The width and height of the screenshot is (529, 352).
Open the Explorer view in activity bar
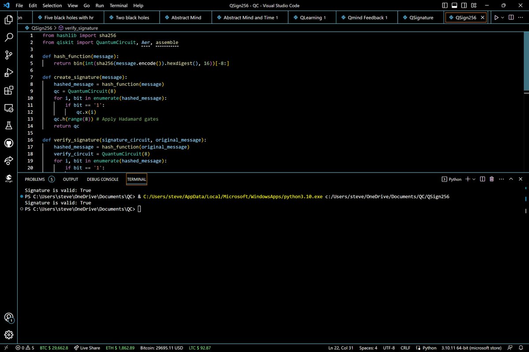pyautogui.click(x=8, y=20)
